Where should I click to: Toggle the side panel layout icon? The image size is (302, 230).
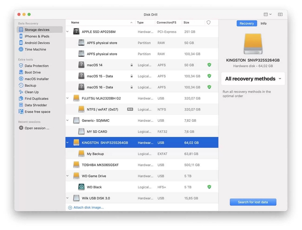point(280,15)
